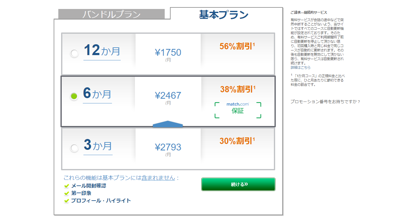Click the match.com 保証 badge
Viewport: 402px width, 217px height.
(x=238, y=110)
